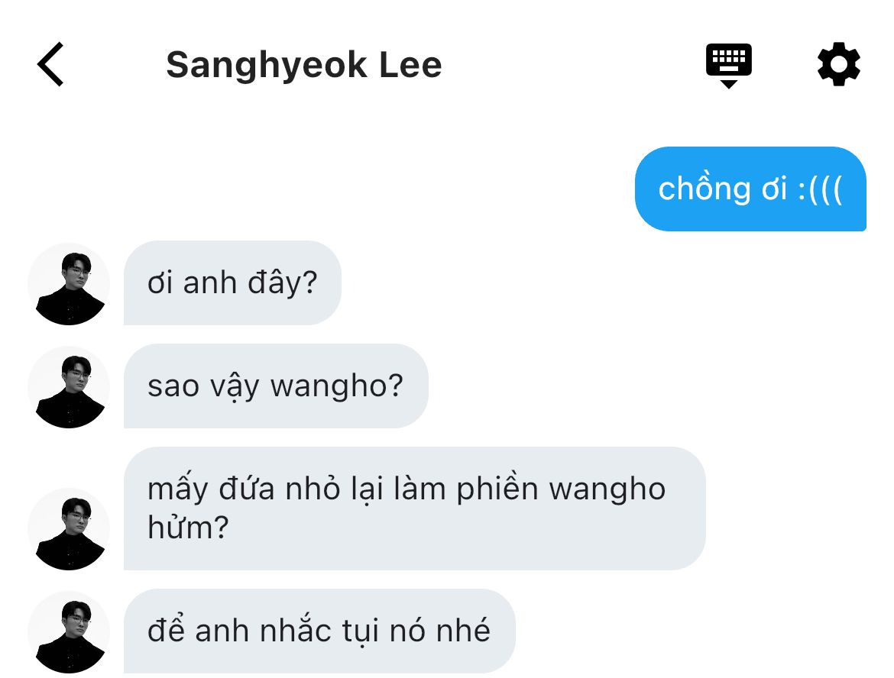
Task: Tap the "mấy đứa nhỏ lại làm phiền" message
Action: coord(414,508)
